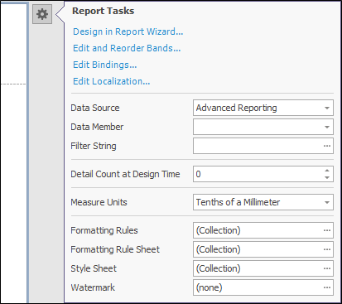Viewport: 342px width, 304px height.
Task: Open ellipsis editor for Watermark
Action: tap(327, 287)
